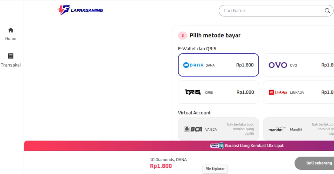Screen dimensions: 334x174
Task: Click the File Explorer tooltip label
Action: pos(215,169)
